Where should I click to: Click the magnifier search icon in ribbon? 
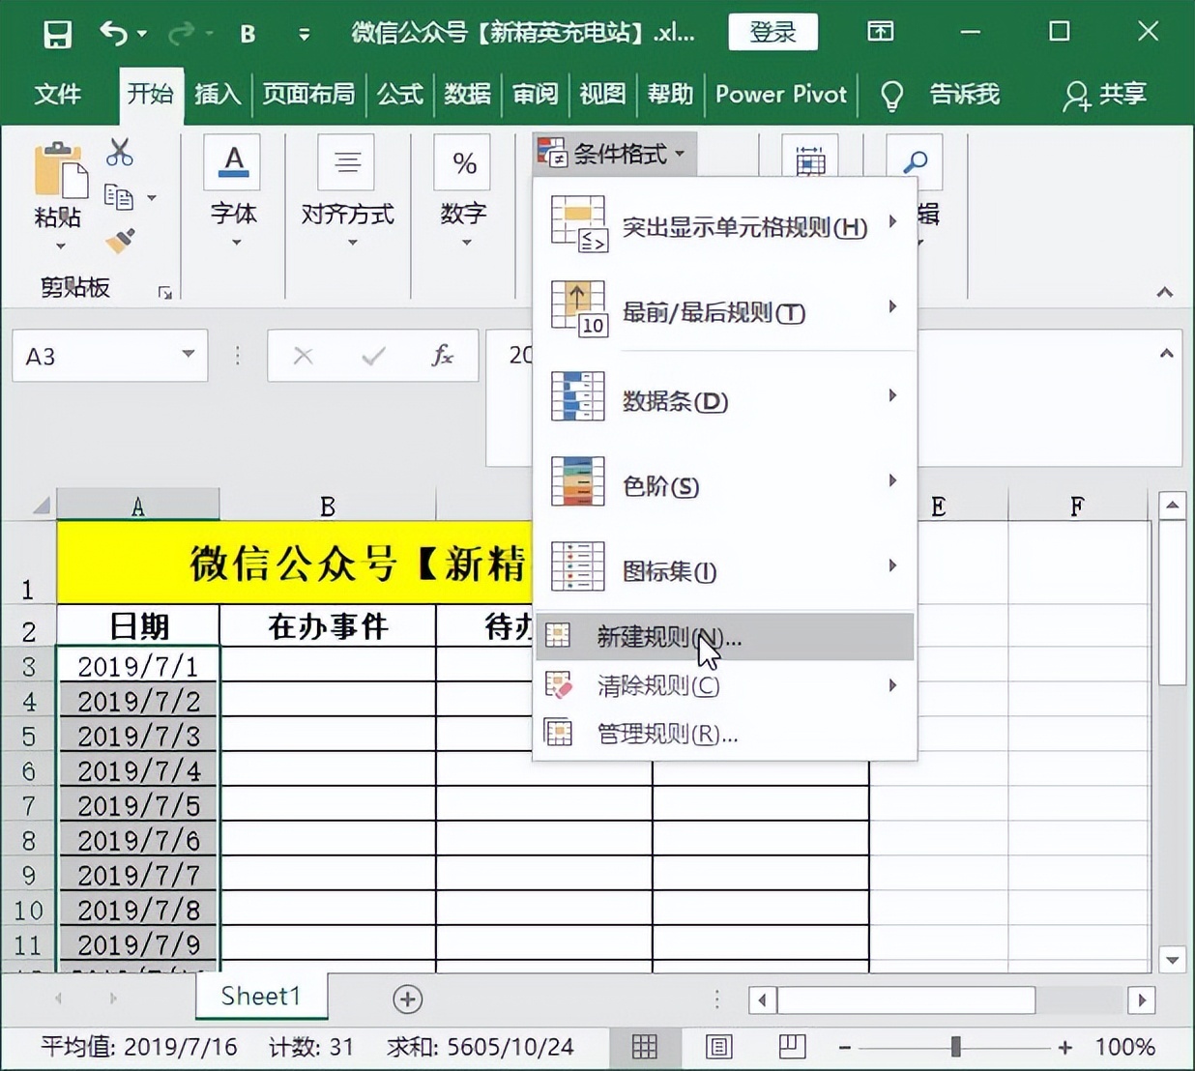coord(915,160)
